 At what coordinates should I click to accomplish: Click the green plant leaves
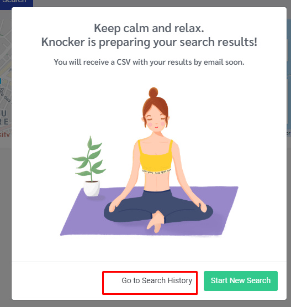click(x=90, y=158)
